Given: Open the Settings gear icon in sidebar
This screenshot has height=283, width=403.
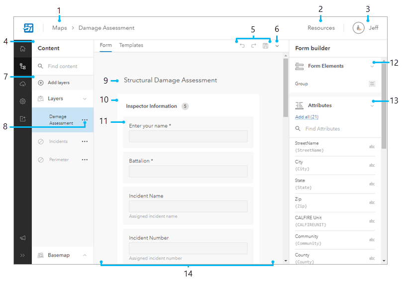Looking at the screenshot, I should pyautogui.click(x=22, y=101).
